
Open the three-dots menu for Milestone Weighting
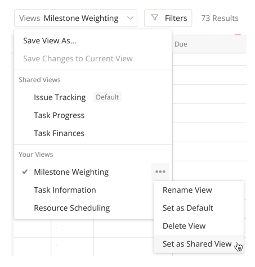[x=160, y=171]
